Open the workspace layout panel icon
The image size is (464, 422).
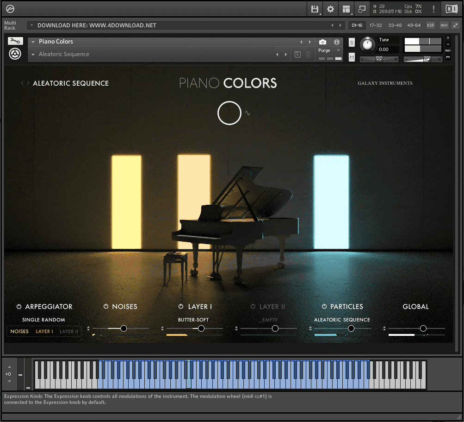[346, 9]
